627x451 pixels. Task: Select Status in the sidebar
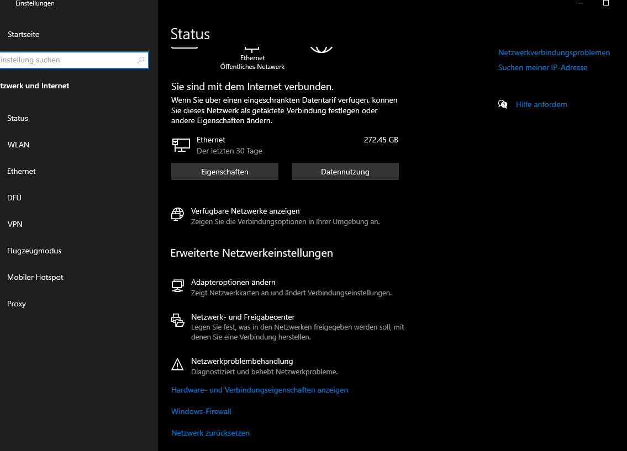coord(18,118)
